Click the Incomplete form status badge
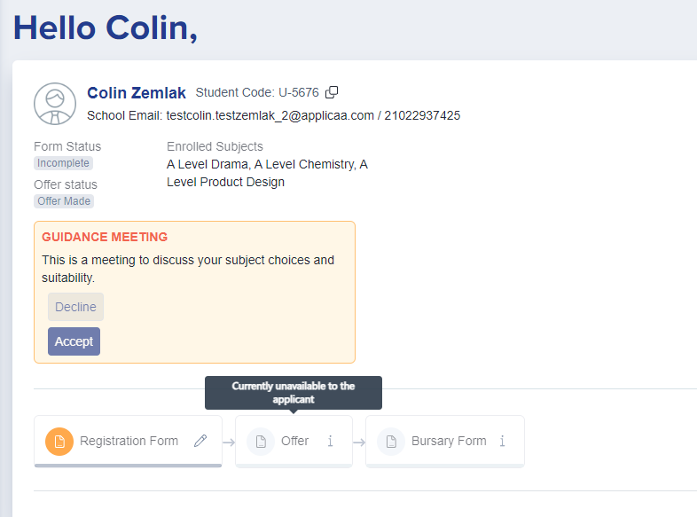697x517 pixels. [x=63, y=163]
